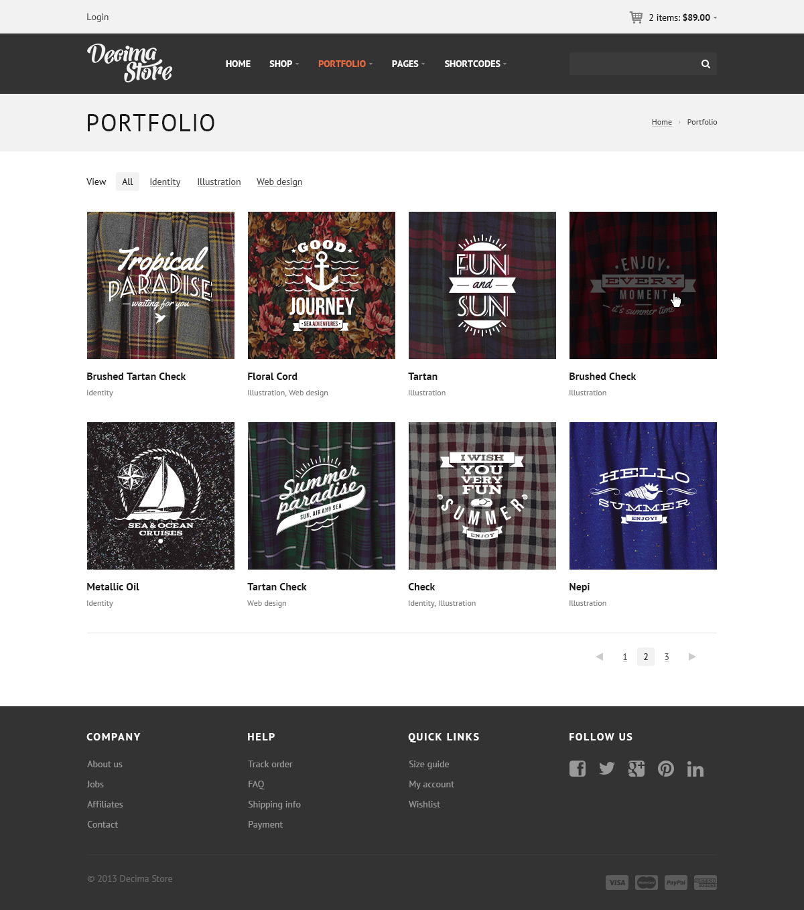Expand the Shortcodes menu dropdown
Image resolution: width=804 pixels, height=910 pixels.
tap(476, 64)
